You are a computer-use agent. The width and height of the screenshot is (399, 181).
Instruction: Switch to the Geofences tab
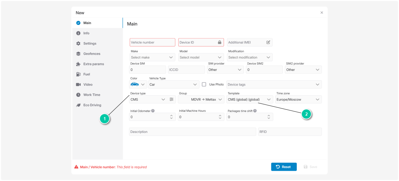[x=92, y=54]
